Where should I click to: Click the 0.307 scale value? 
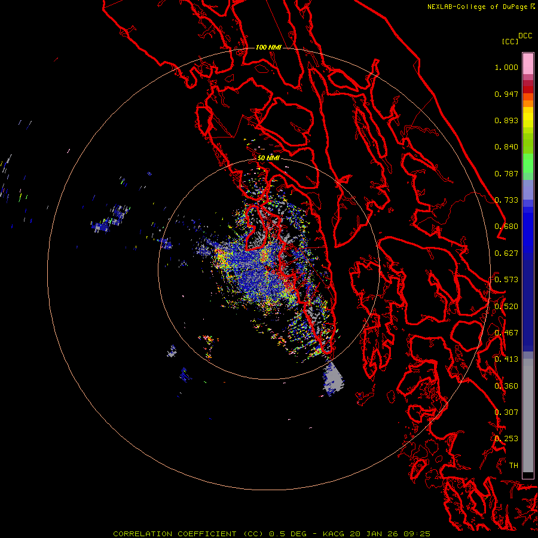pos(506,412)
